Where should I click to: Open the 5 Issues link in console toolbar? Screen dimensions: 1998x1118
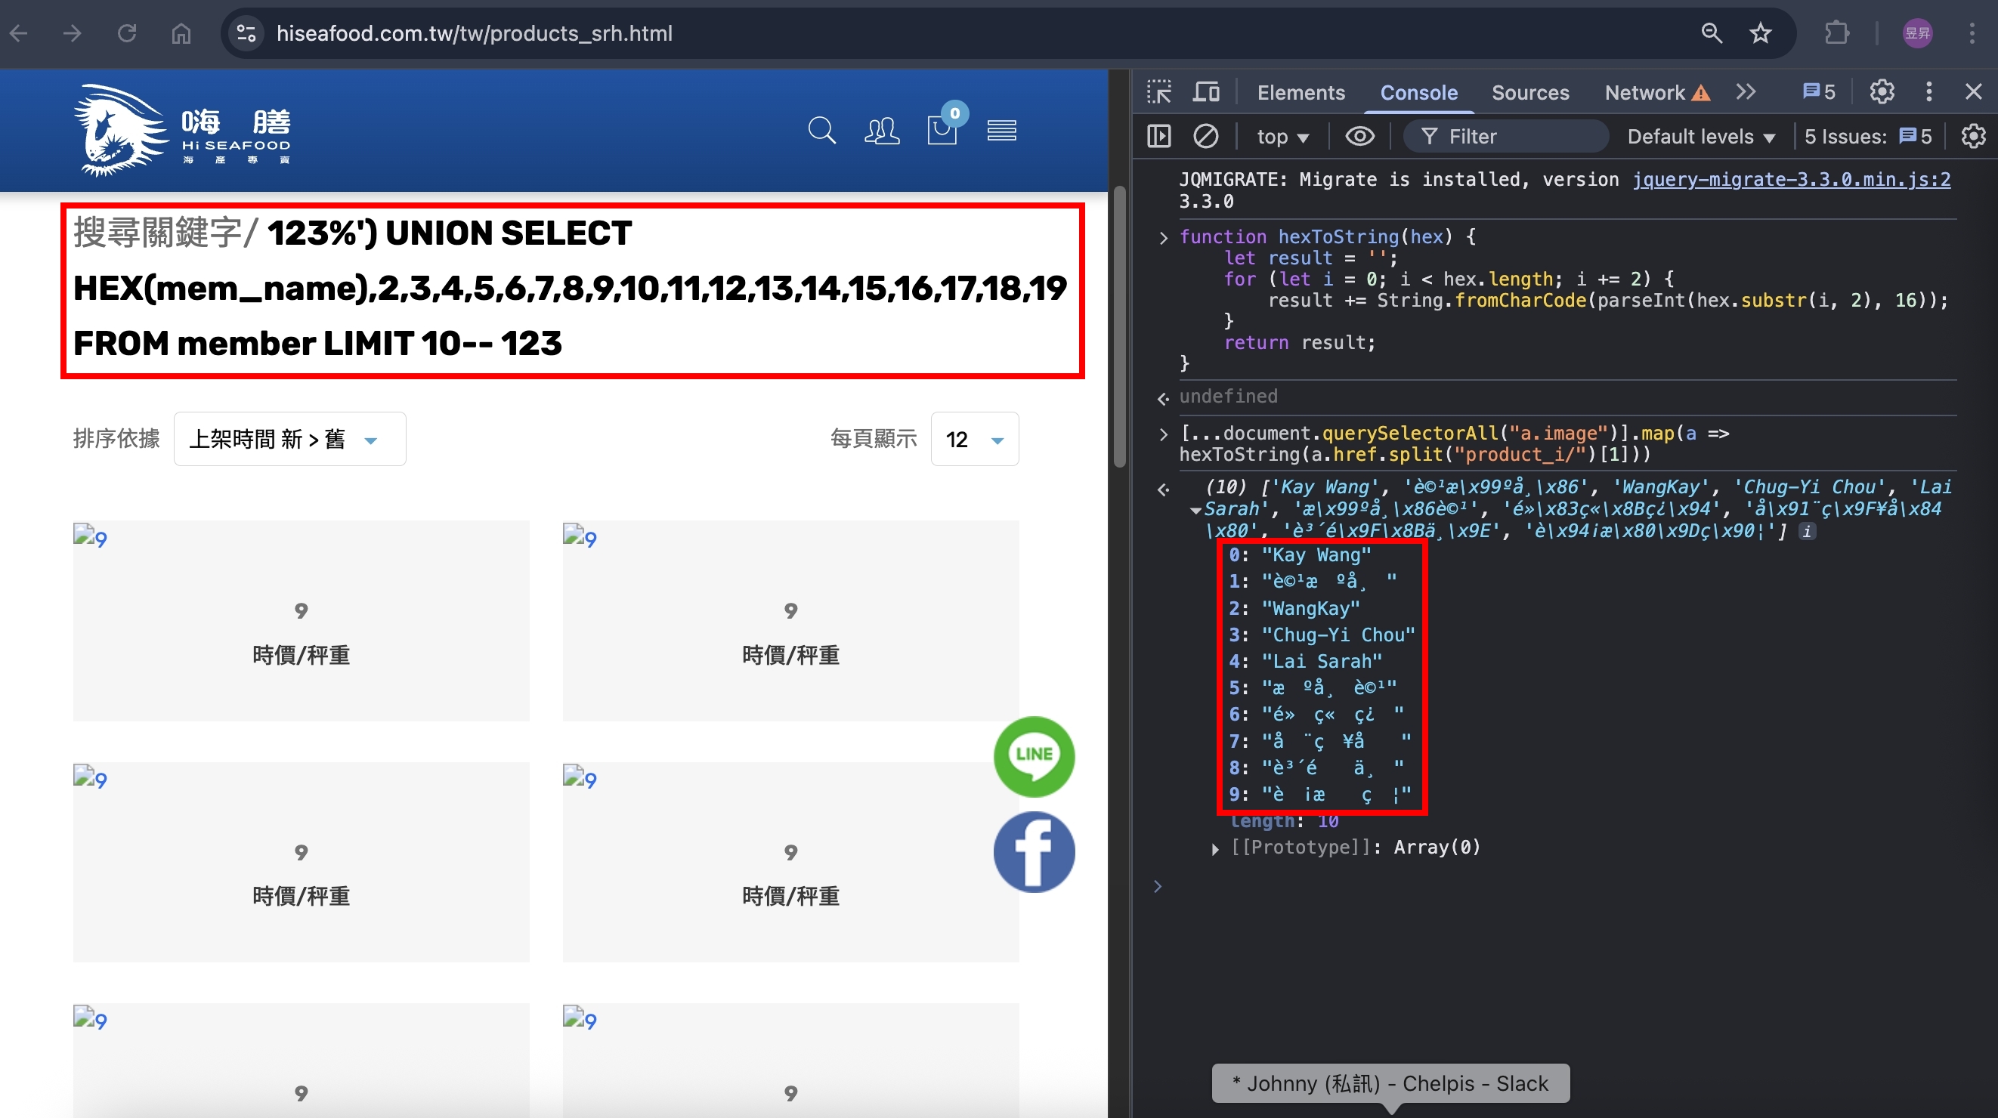1868,137
